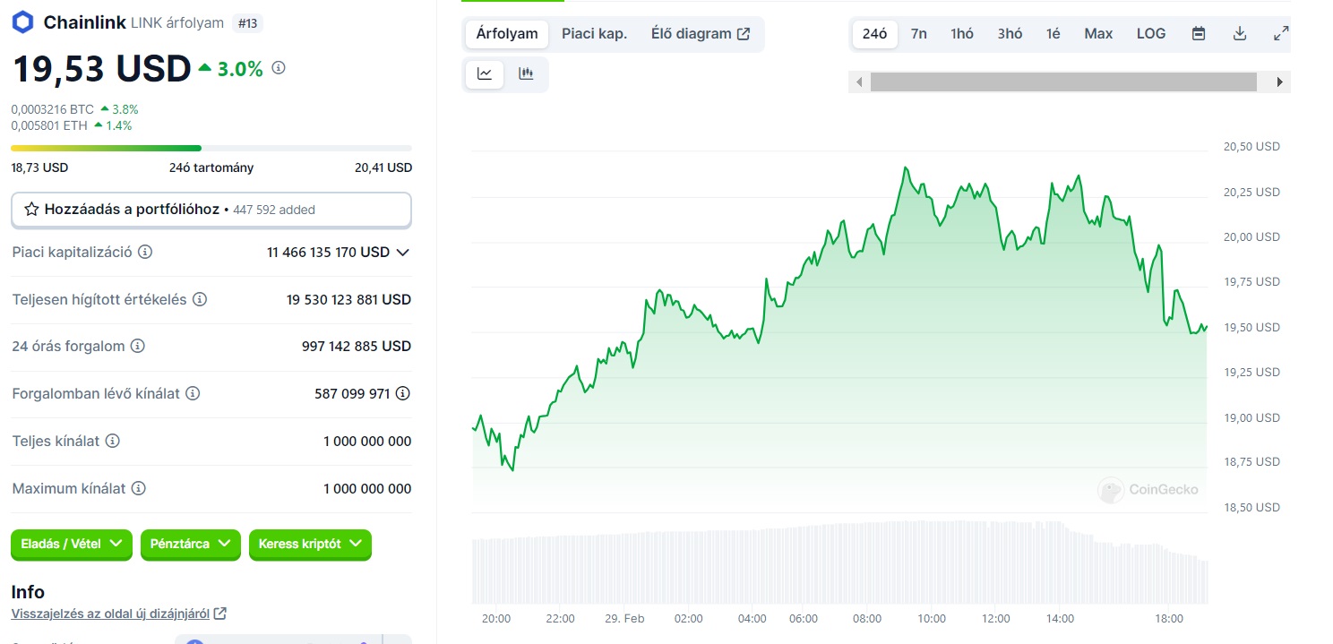The image size is (1333, 644).
Task: Download the chart data
Action: point(1240,34)
